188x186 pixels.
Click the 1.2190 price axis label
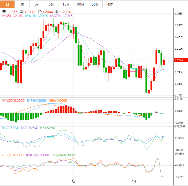coord(179,49)
